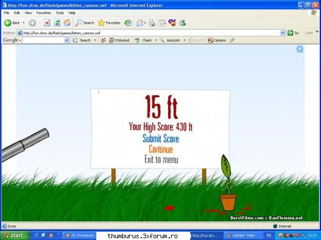Toggle the popup blocker '0 blocked' button
The width and height of the screenshot is (321, 240).
point(119,40)
